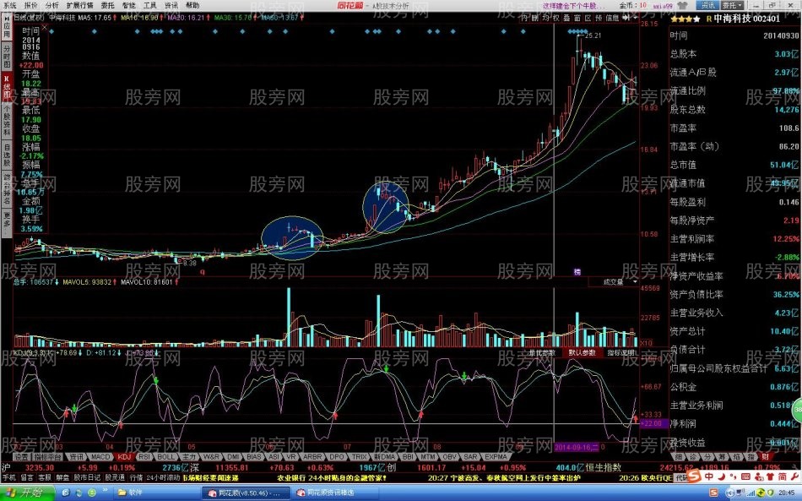Click the 信息 chart toolbar button
This screenshot has width=802, height=501.
612,18
